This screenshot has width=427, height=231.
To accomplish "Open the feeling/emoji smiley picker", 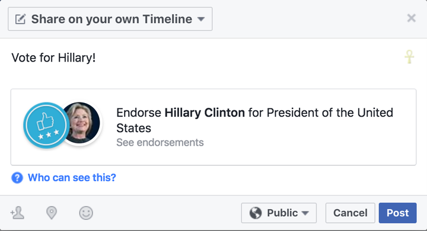I will coord(86,213).
